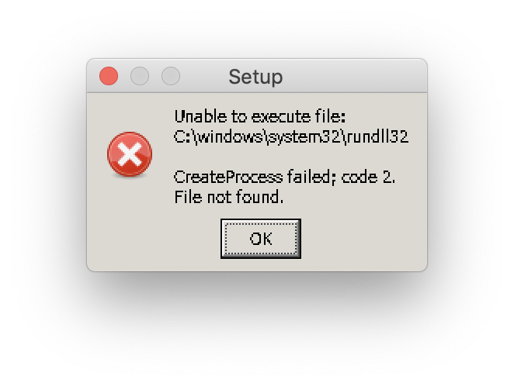Click the "C:" drive letter in the path
Image resolution: width=514 pixels, height=386 pixels.
[x=183, y=136]
